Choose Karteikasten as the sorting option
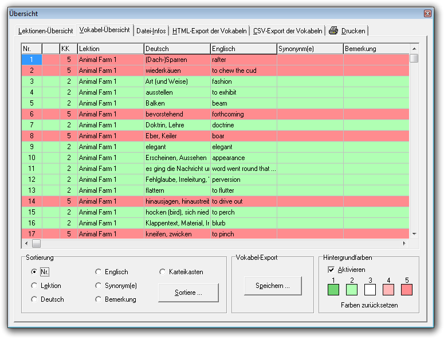The height and width of the screenshot is (339, 444). (x=163, y=272)
